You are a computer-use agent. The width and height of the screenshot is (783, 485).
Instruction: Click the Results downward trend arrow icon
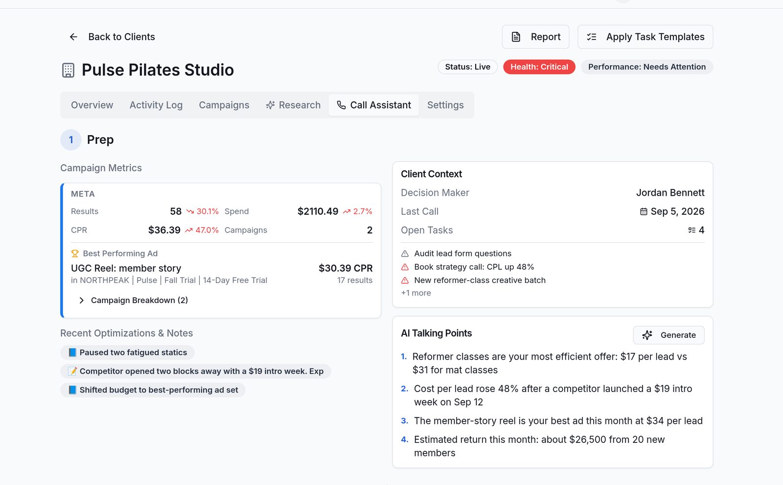coord(190,211)
